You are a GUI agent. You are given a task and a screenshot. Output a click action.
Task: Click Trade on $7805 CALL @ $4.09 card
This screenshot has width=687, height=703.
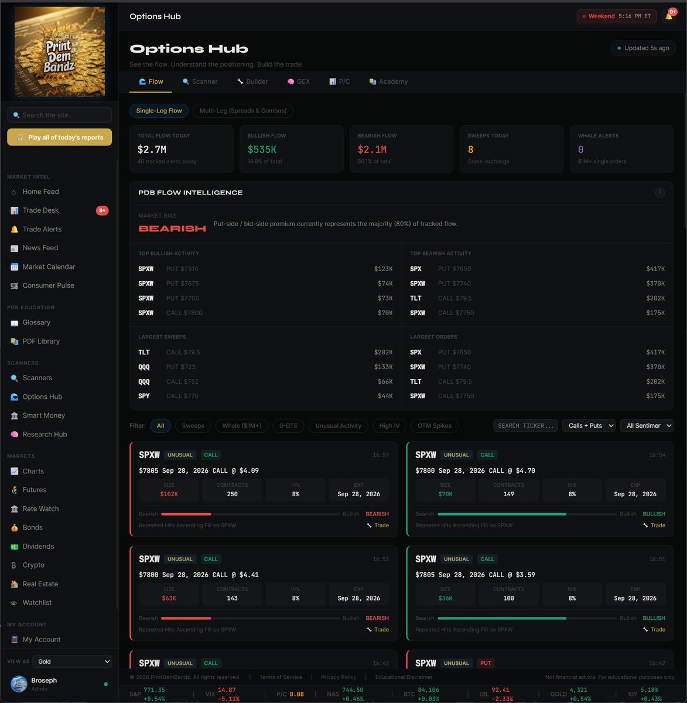coord(378,525)
